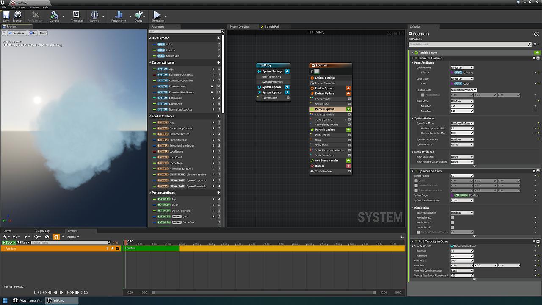Click the Perspective viewport button
Viewport: 542px width, 305px height.
[17, 33]
